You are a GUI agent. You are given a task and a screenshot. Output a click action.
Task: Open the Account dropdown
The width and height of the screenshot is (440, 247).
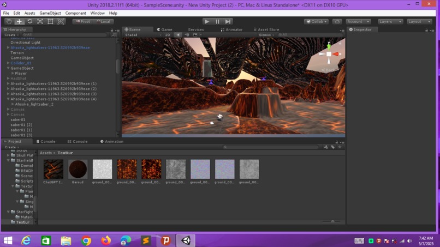coord(358,22)
